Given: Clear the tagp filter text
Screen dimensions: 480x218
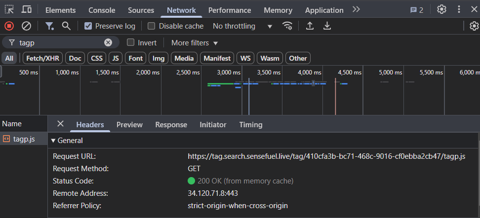Looking at the screenshot, I should coord(108,43).
